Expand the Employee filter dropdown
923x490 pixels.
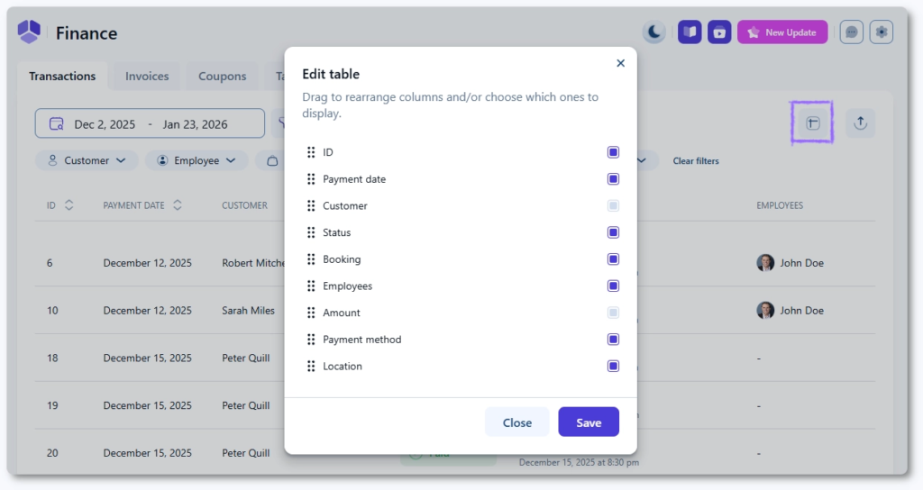(x=196, y=160)
